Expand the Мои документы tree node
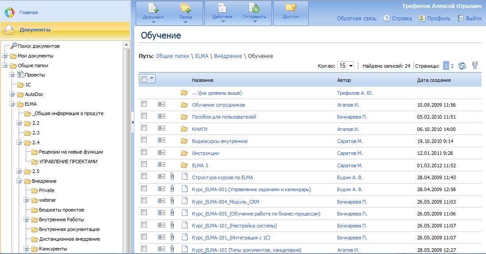 (x=5, y=56)
